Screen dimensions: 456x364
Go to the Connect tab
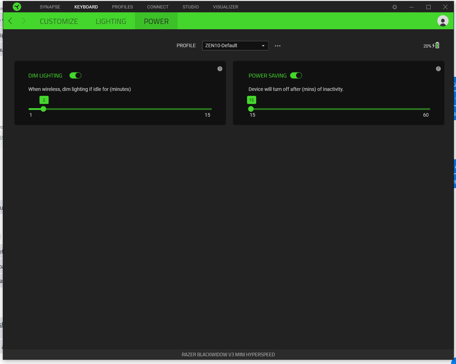tap(158, 7)
